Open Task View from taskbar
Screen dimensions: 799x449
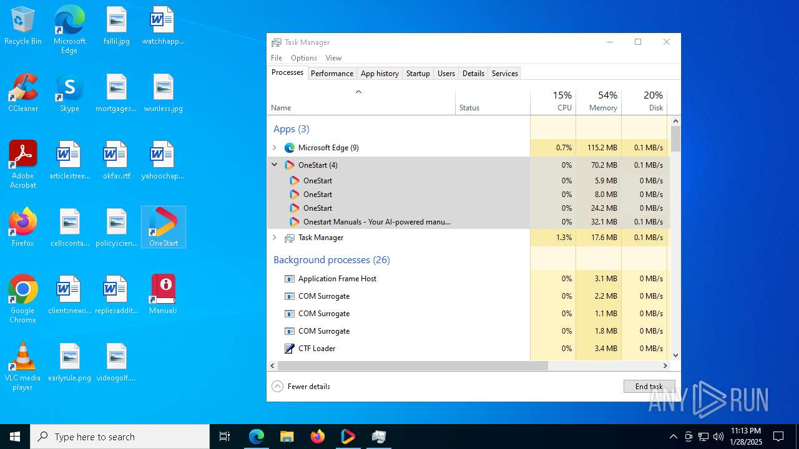pyautogui.click(x=225, y=437)
